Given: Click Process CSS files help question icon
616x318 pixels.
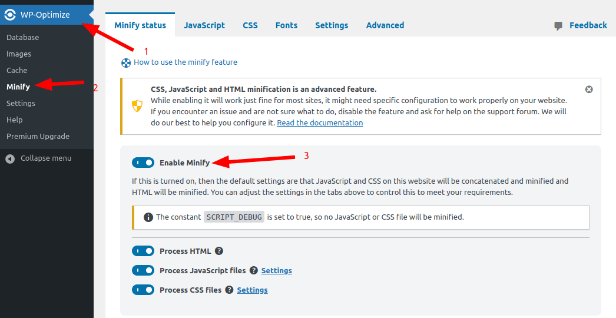Looking at the screenshot, I should 229,290.
